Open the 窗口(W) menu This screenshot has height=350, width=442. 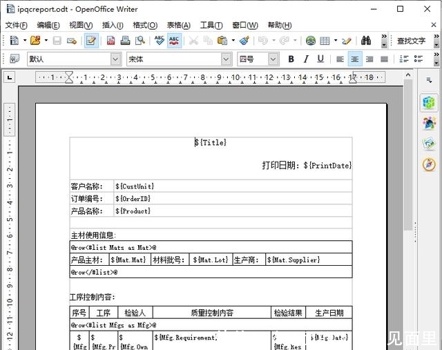click(245, 25)
